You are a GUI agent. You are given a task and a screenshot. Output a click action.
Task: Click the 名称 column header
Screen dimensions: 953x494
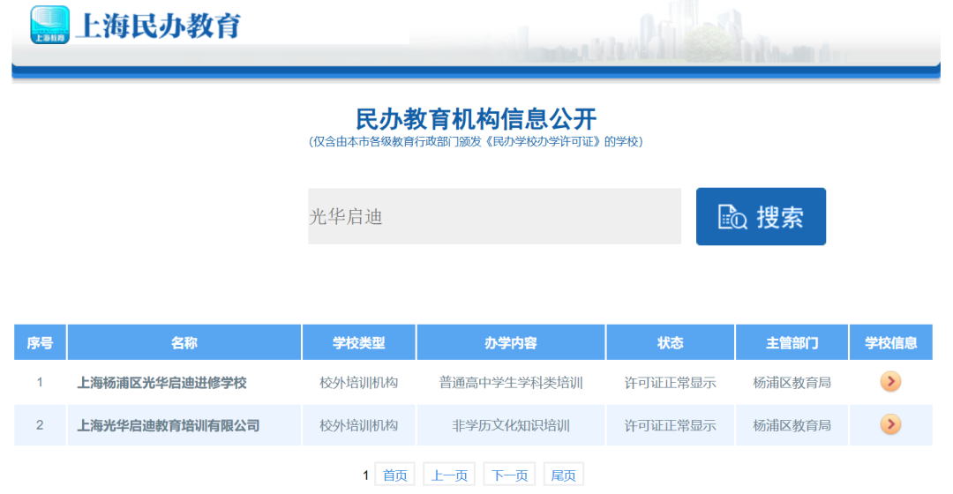[184, 342]
